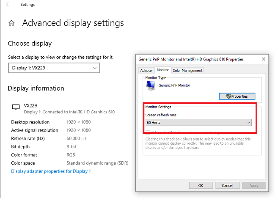Open the Display 1: VX229 dropdown
Viewport: 275px width, 198px height.
click(x=54, y=68)
